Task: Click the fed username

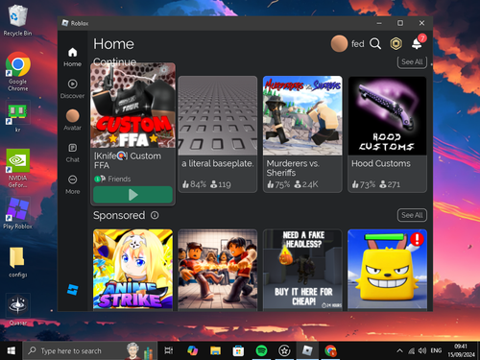Action: coord(358,43)
